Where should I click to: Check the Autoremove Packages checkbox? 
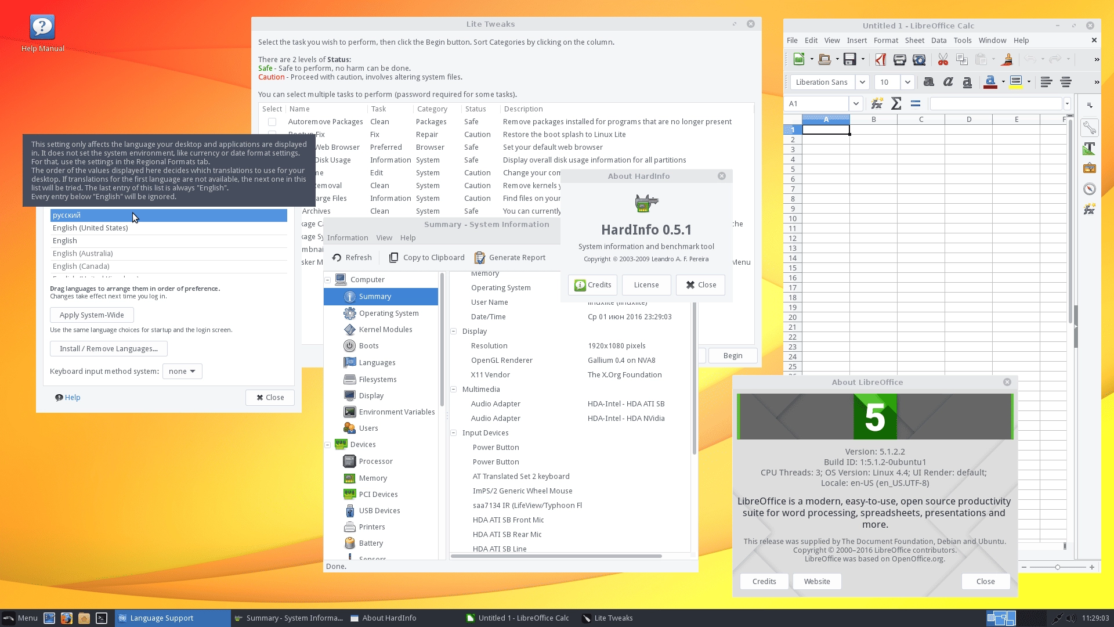(272, 122)
